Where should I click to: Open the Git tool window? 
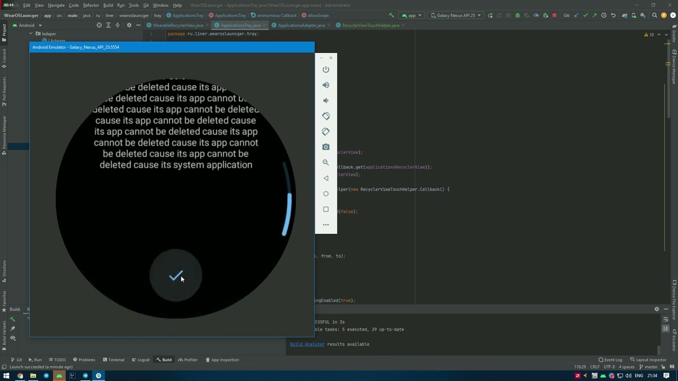(x=16, y=360)
